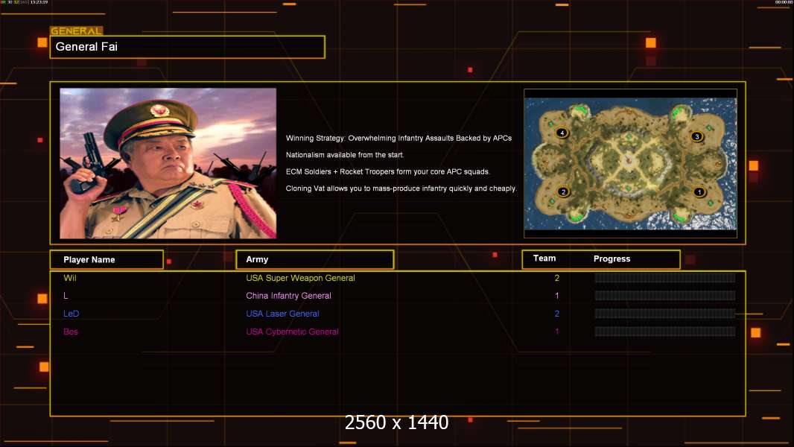The width and height of the screenshot is (794, 447).
Task: Click USA Cybernetic General army entry
Action: point(292,332)
